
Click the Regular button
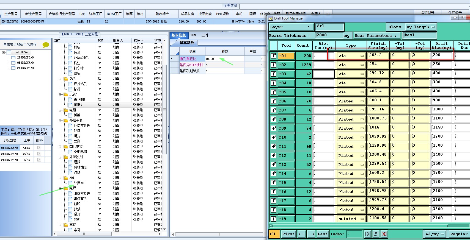coord(458,234)
